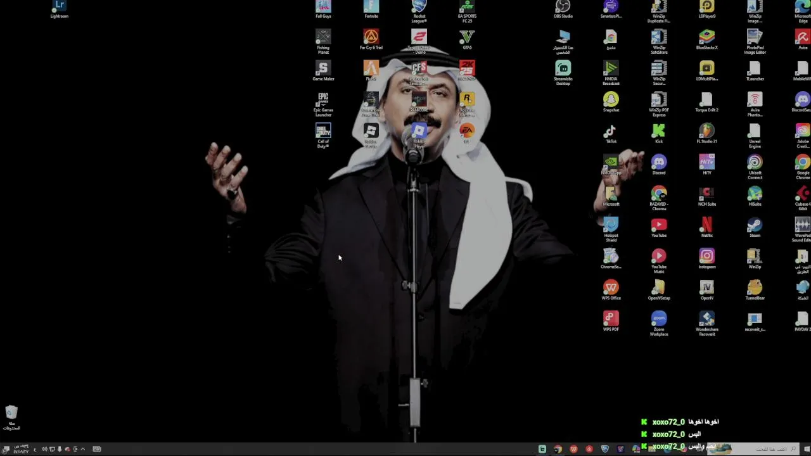Open the Lightroom desktop shortcut
811x456 pixels.
[59, 8]
